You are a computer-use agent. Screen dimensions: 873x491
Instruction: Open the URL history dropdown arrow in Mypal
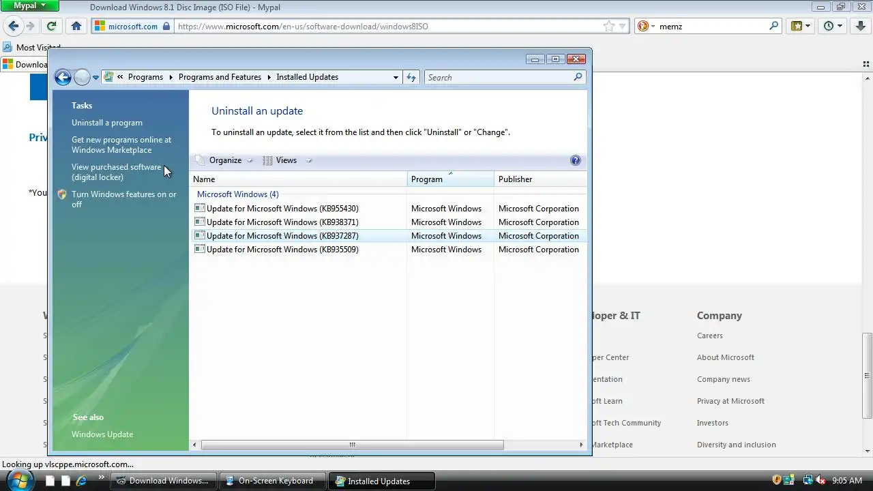622,26
